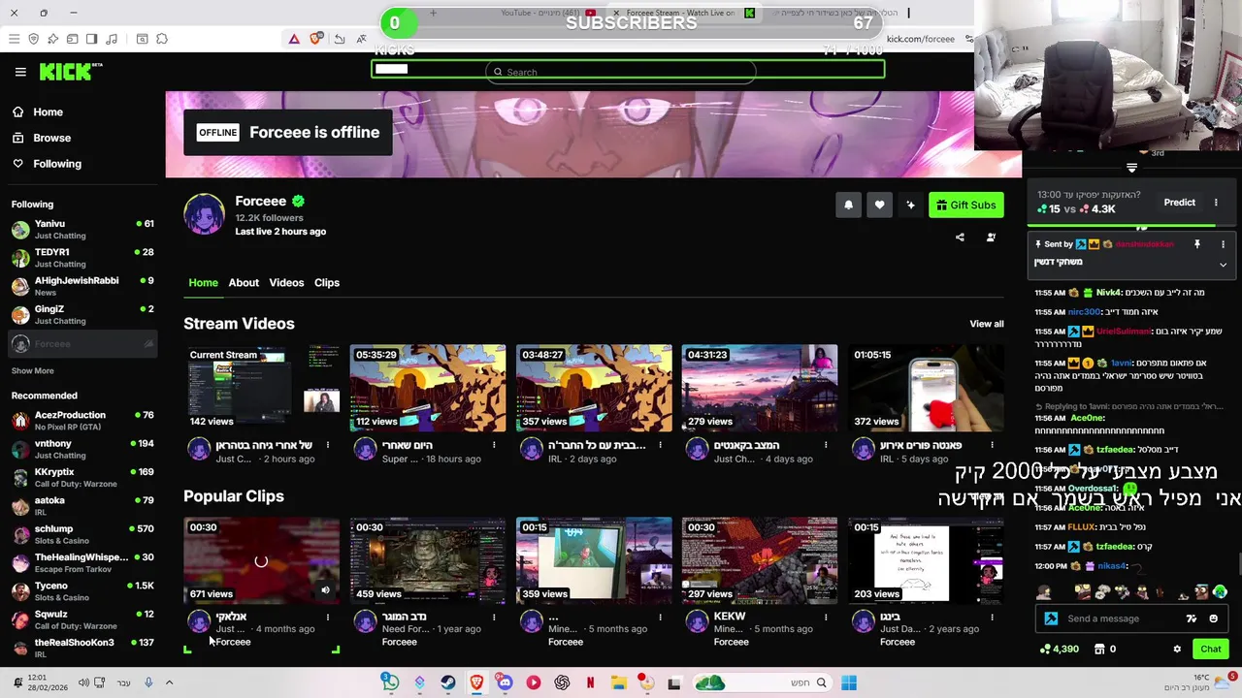Open File Explorer from the taskbar
The image size is (1242, 698).
[618, 682]
